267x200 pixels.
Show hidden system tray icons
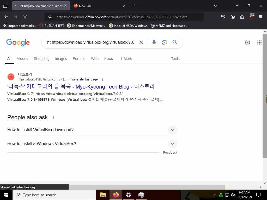click(x=215, y=195)
